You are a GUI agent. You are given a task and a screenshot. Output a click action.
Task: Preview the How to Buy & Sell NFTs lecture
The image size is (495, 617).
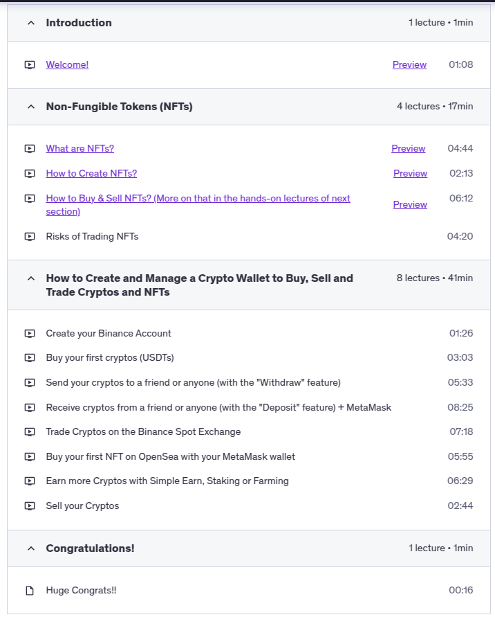click(x=410, y=205)
